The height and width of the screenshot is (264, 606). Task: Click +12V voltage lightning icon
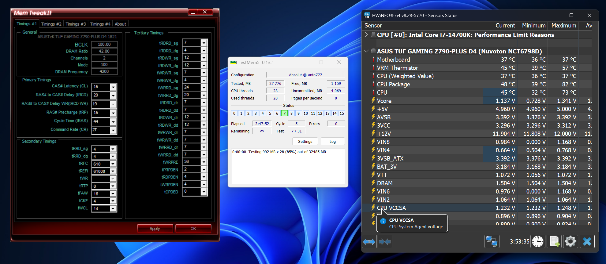coord(373,134)
